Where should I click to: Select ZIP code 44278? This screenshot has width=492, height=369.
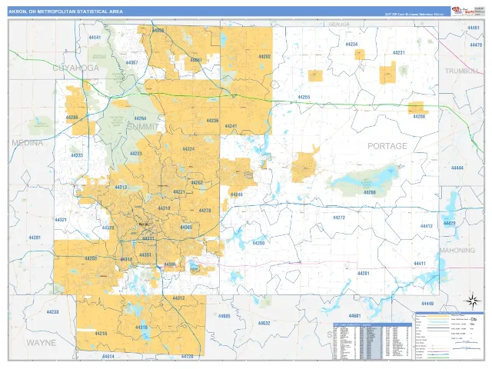click(x=205, y=211)
